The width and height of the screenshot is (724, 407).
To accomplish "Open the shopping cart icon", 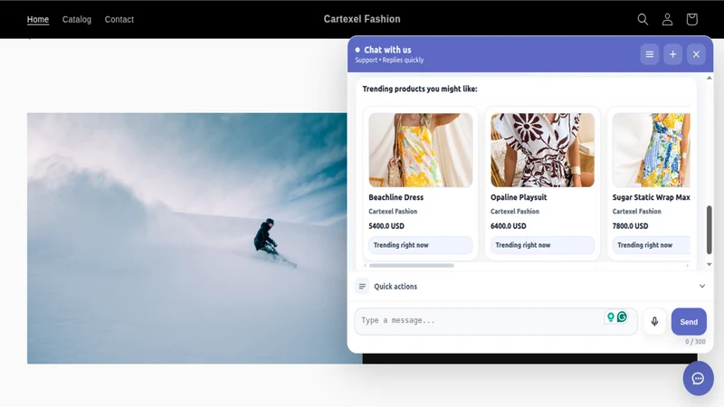I will (x=691, y=19).
